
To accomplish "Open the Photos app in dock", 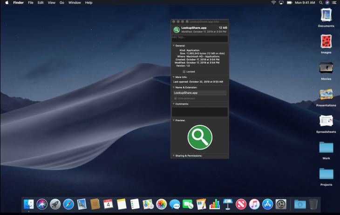I will point(162,204).
